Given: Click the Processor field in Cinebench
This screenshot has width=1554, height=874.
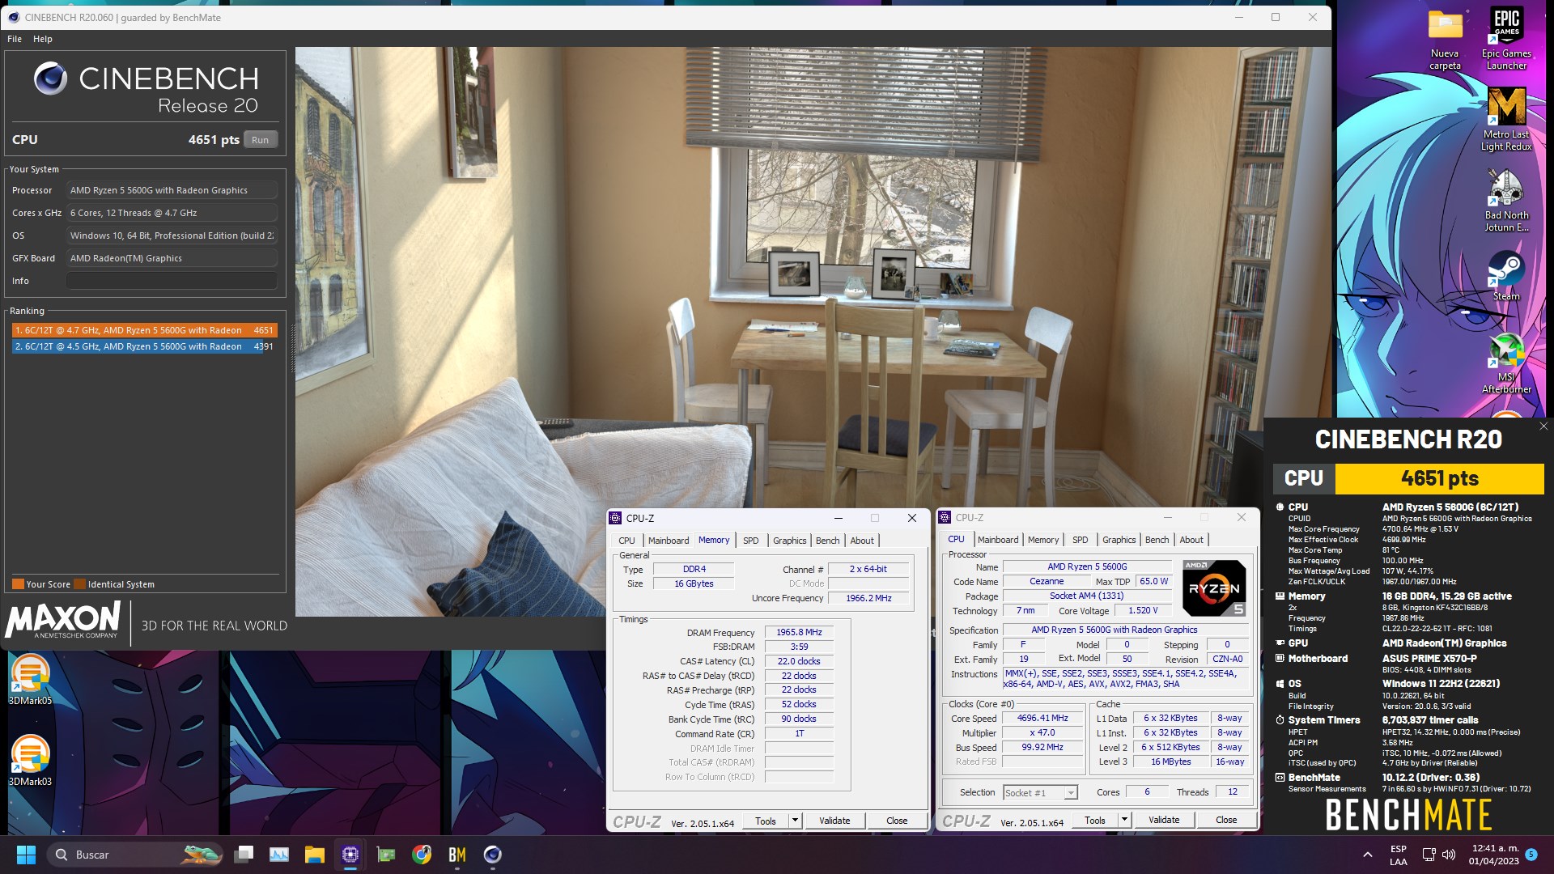Looking at the screenshot, I should coord(172,190).
